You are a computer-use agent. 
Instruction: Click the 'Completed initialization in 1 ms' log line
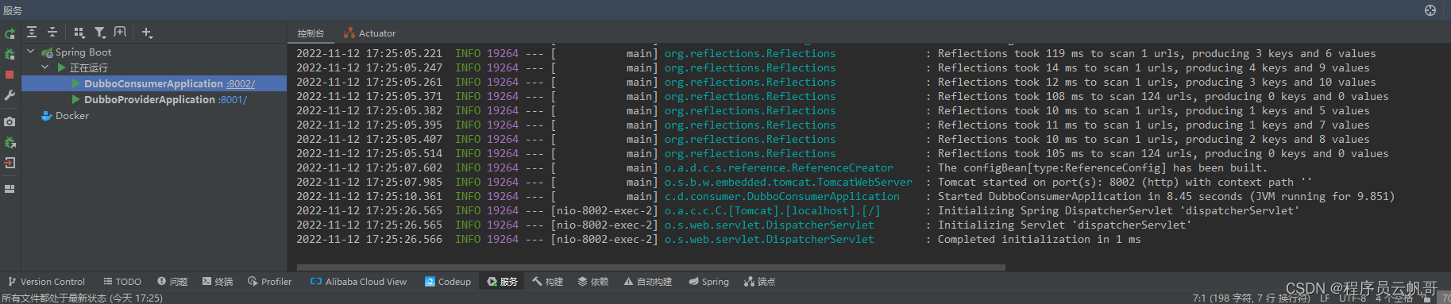click(1040, 239)
